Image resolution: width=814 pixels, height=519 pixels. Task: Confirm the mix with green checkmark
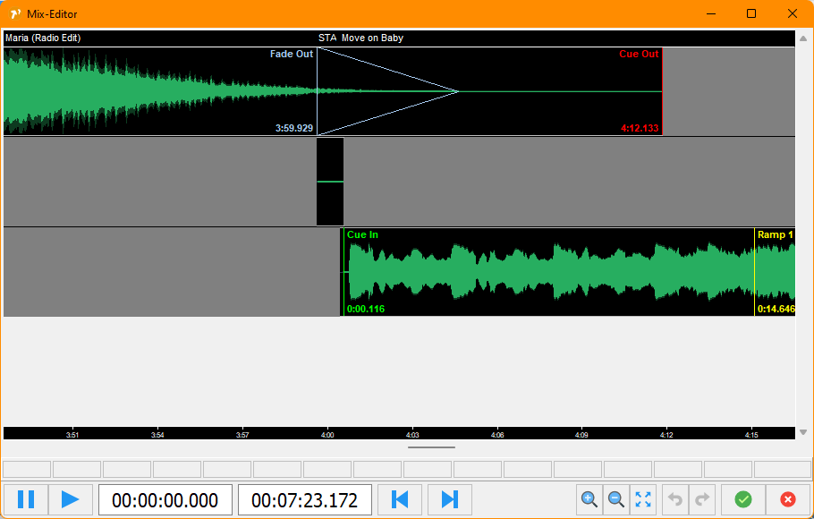pyautogui.click(x=743, y=500)
